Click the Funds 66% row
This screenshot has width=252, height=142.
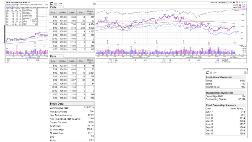pos(225,81)
